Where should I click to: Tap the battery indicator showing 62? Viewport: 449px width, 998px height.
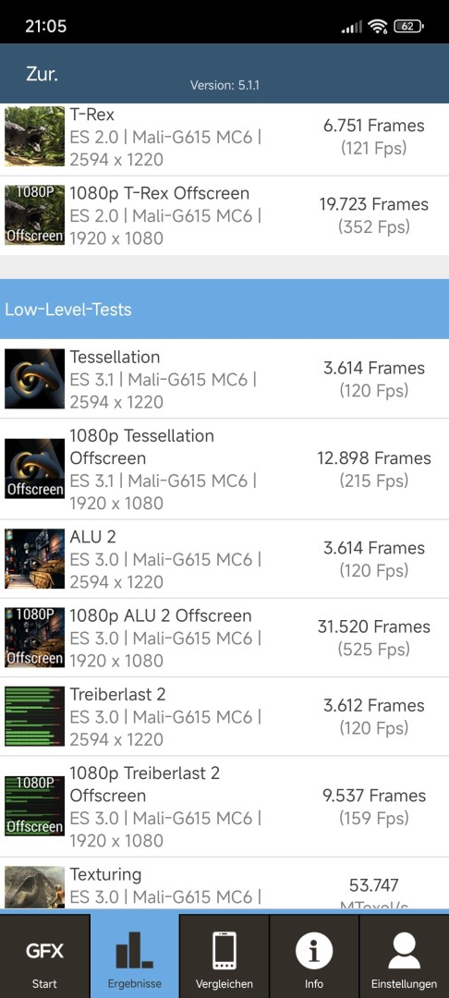(x=409, y=27)
